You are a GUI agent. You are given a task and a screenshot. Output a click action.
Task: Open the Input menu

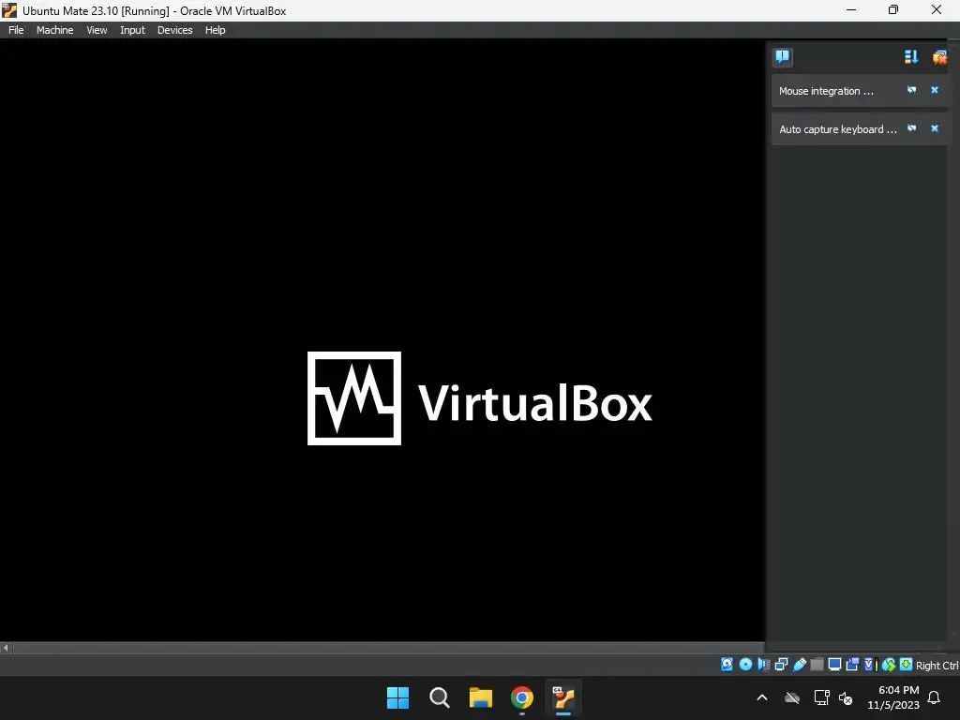pyautogui.click(x=132, y=30)
